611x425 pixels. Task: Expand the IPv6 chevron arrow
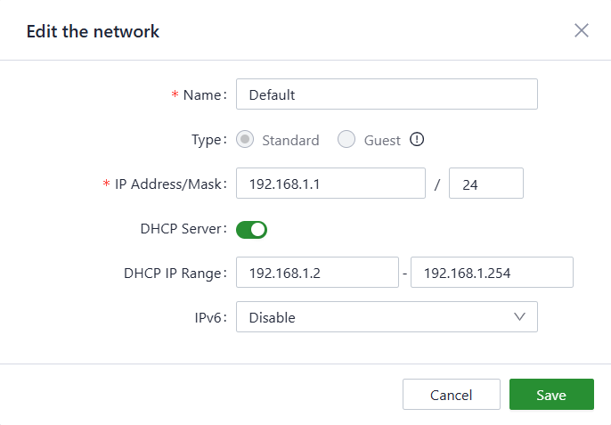pos(520,317)
